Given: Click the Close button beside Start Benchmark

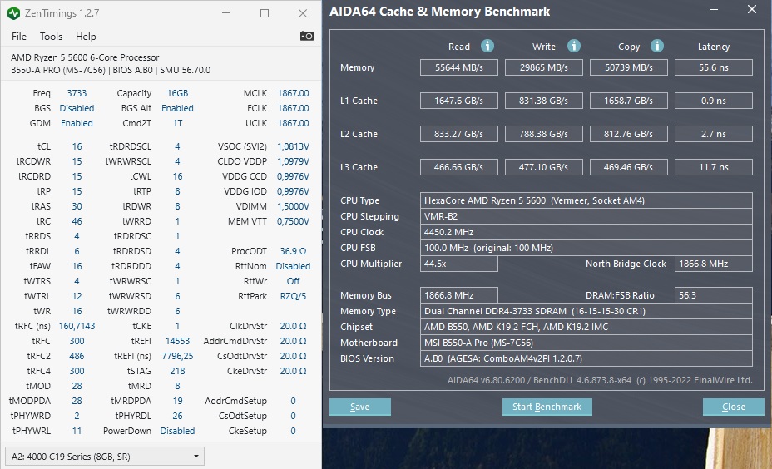Looking at the screenshot, I should 733,407.
